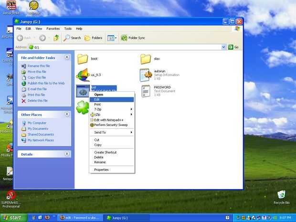Choose Open in context menu
This screenshot has width=296, height=222.
pos(112,95)
